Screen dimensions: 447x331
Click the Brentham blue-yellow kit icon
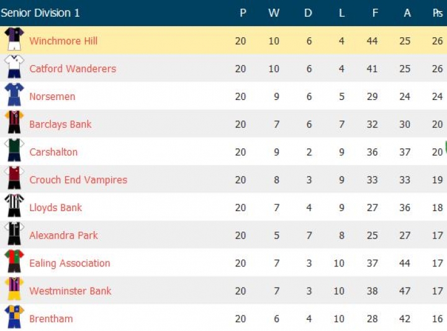coord(14,317)
